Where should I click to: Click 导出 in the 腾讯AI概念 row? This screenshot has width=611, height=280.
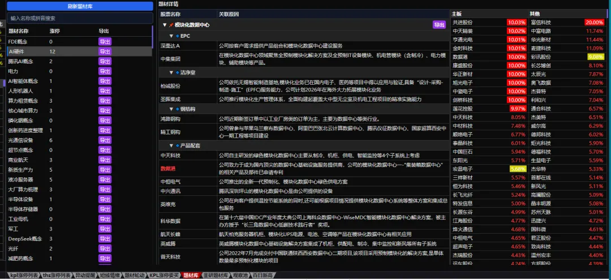click(105, 61)
